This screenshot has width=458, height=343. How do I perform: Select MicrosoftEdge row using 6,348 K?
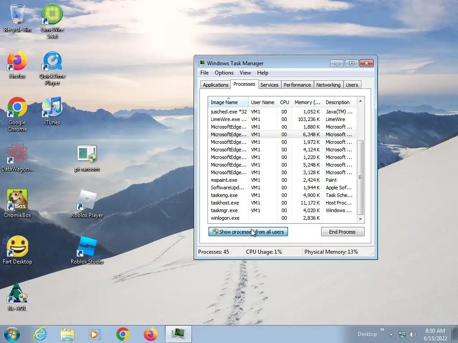(282, 134)
